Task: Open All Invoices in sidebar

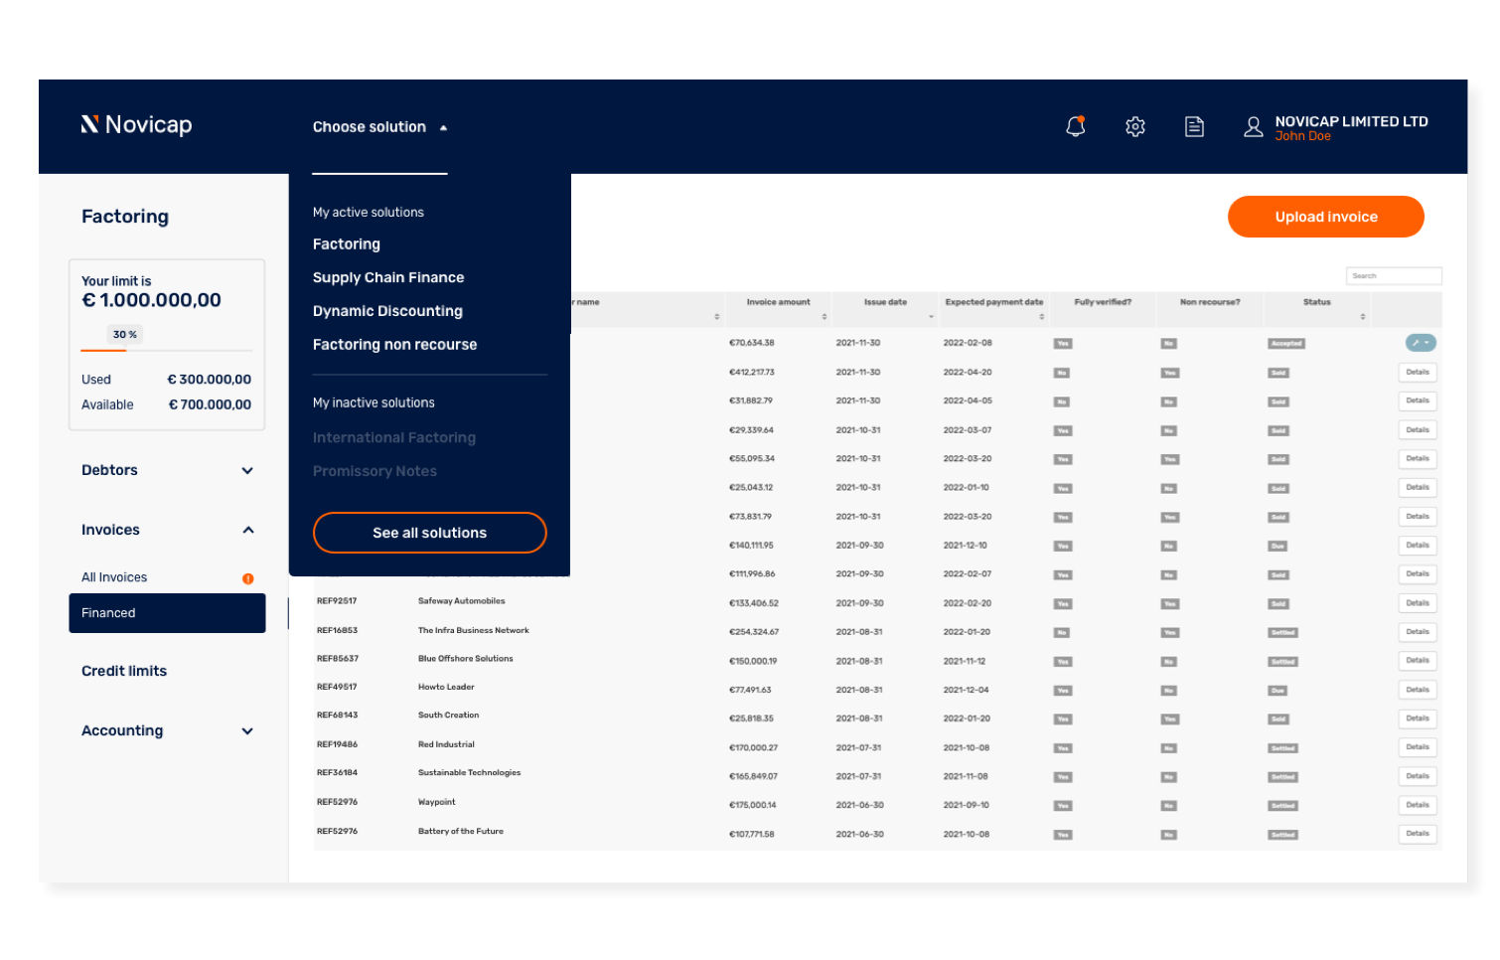Action: coord(114,577)
